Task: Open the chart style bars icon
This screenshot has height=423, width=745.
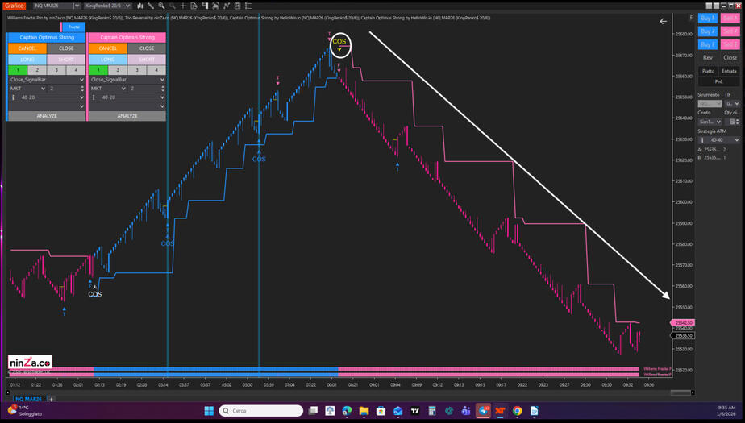Action: coord(140,6)
